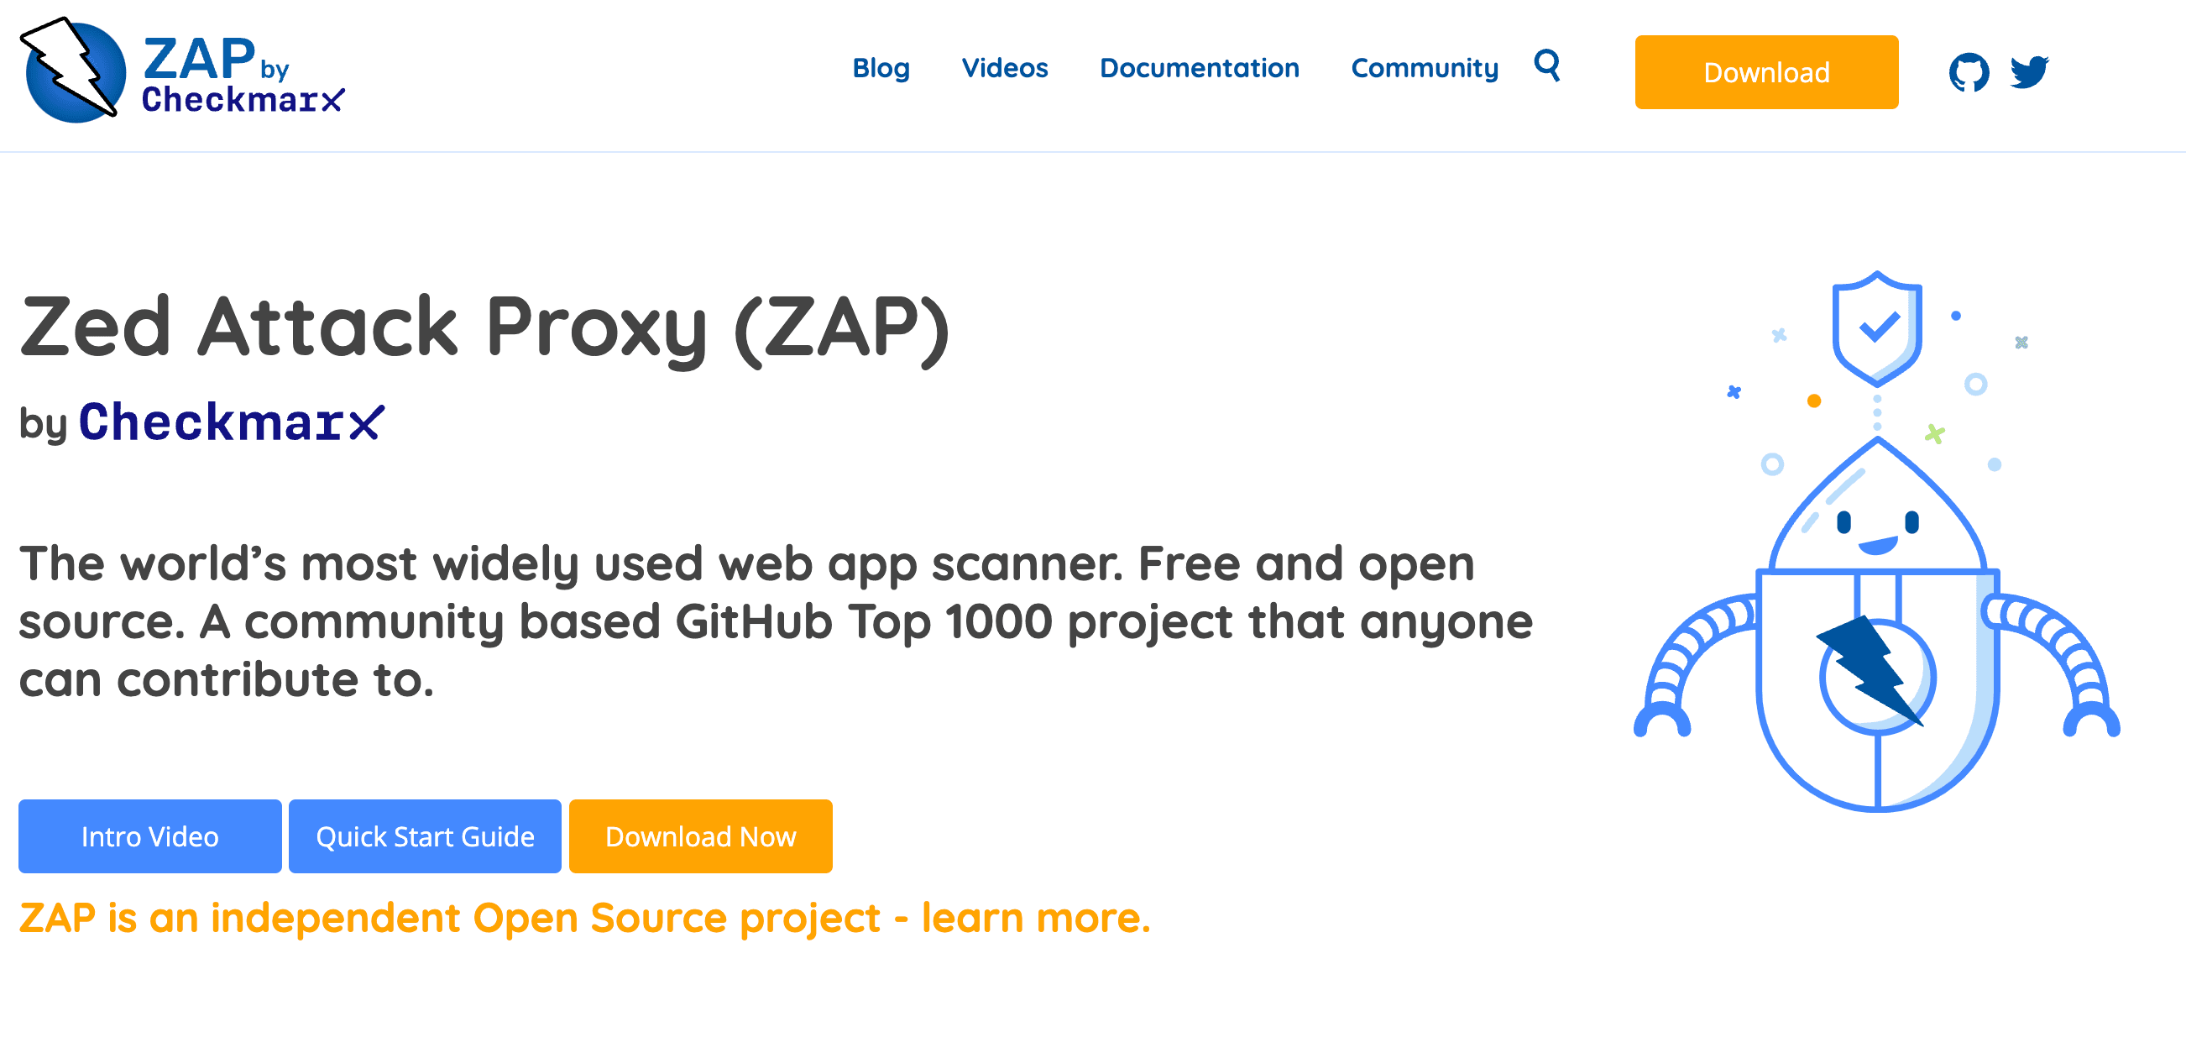Open the Blog menu item
2186x1053 pixels.
tap(881, 68)
